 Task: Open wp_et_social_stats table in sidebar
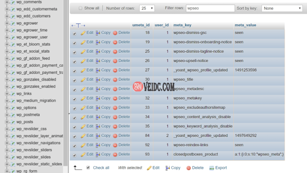pyautogui.click(x=33, y=51)
